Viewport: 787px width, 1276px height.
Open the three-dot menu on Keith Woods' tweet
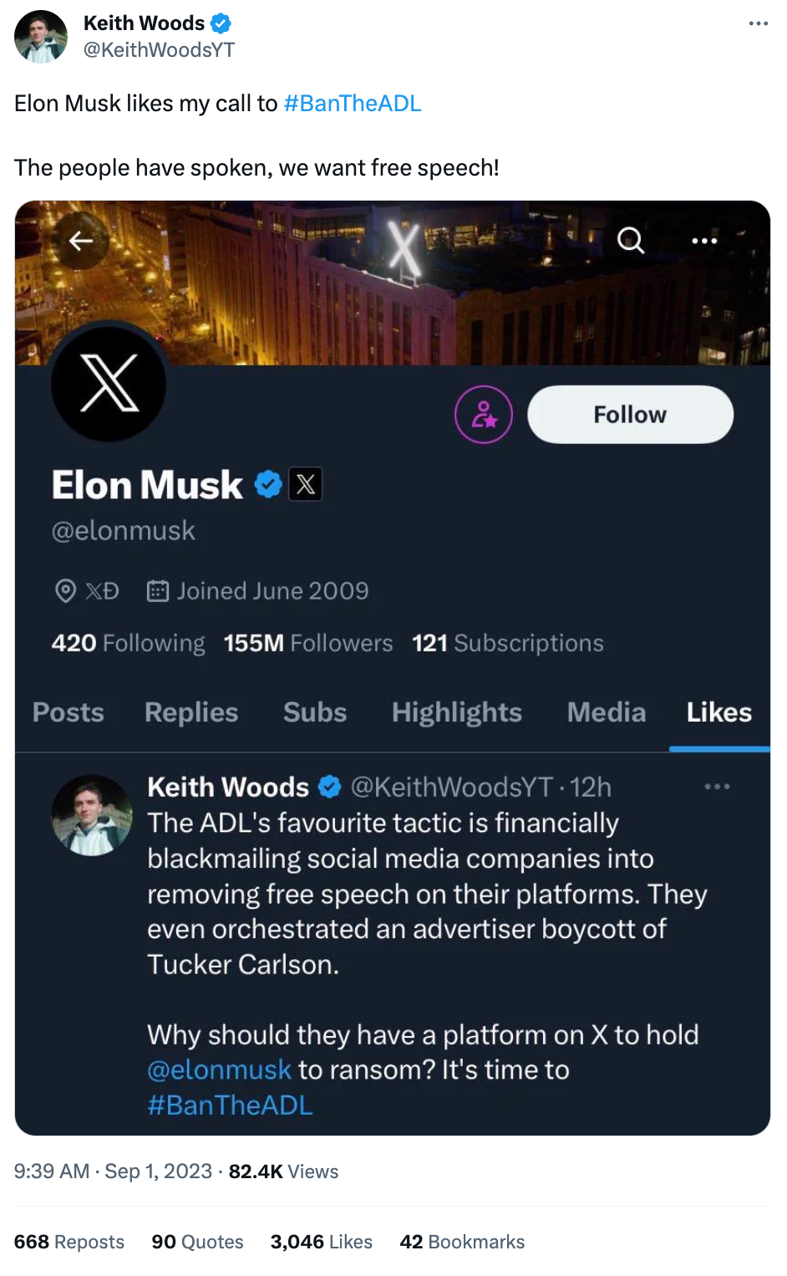click(718, 786)
